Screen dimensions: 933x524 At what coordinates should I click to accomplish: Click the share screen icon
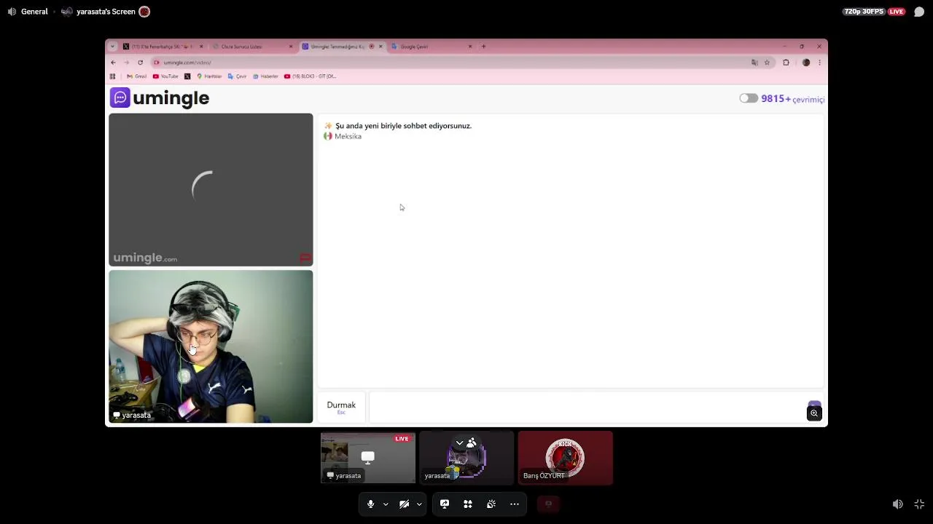coord(445,504)
